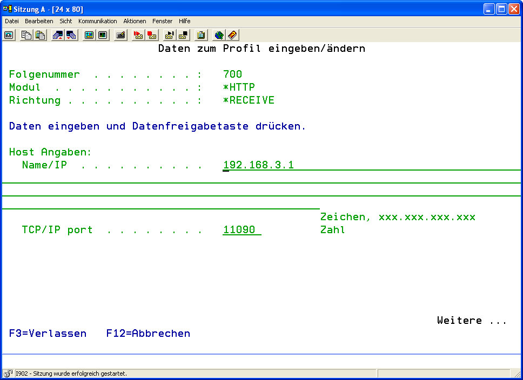Click the Paste icon in the toolbar

(x=40, y=35)
